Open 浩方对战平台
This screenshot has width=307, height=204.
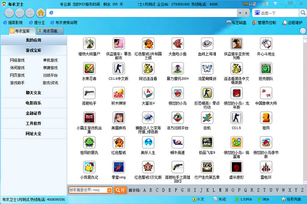(x=177, y=118)
